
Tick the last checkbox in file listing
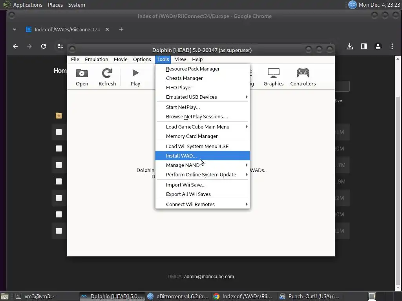click(59, 231)
